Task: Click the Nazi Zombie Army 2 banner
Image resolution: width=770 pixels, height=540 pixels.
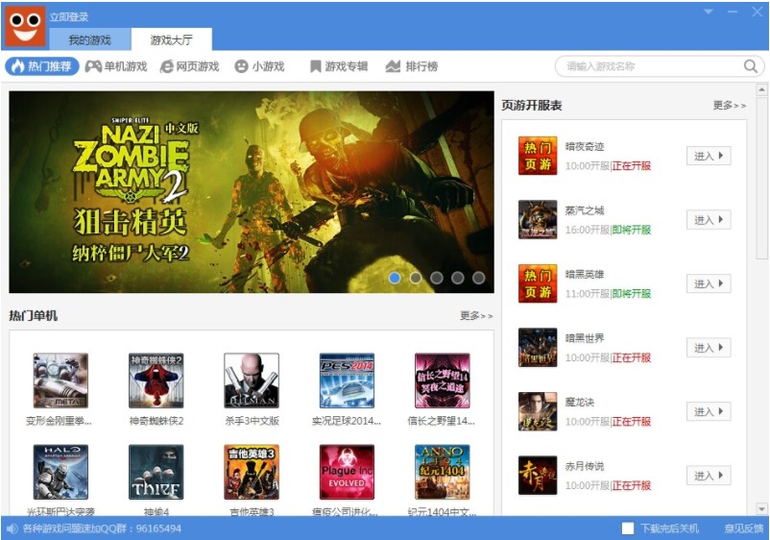Action: click(252, 191)
